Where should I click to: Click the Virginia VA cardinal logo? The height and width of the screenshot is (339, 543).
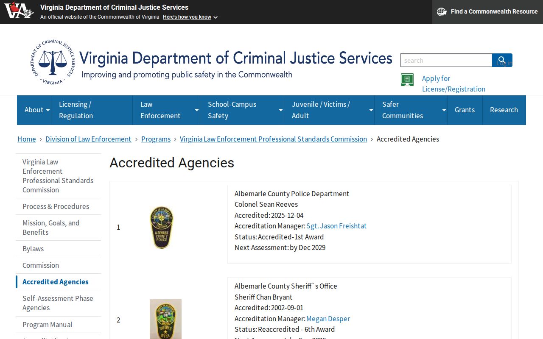click(19, 10)
